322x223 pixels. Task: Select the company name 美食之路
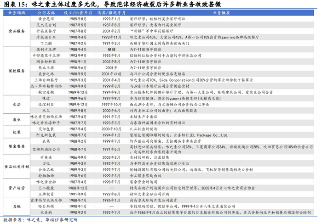pyautogui.click(x=46, y=74)
